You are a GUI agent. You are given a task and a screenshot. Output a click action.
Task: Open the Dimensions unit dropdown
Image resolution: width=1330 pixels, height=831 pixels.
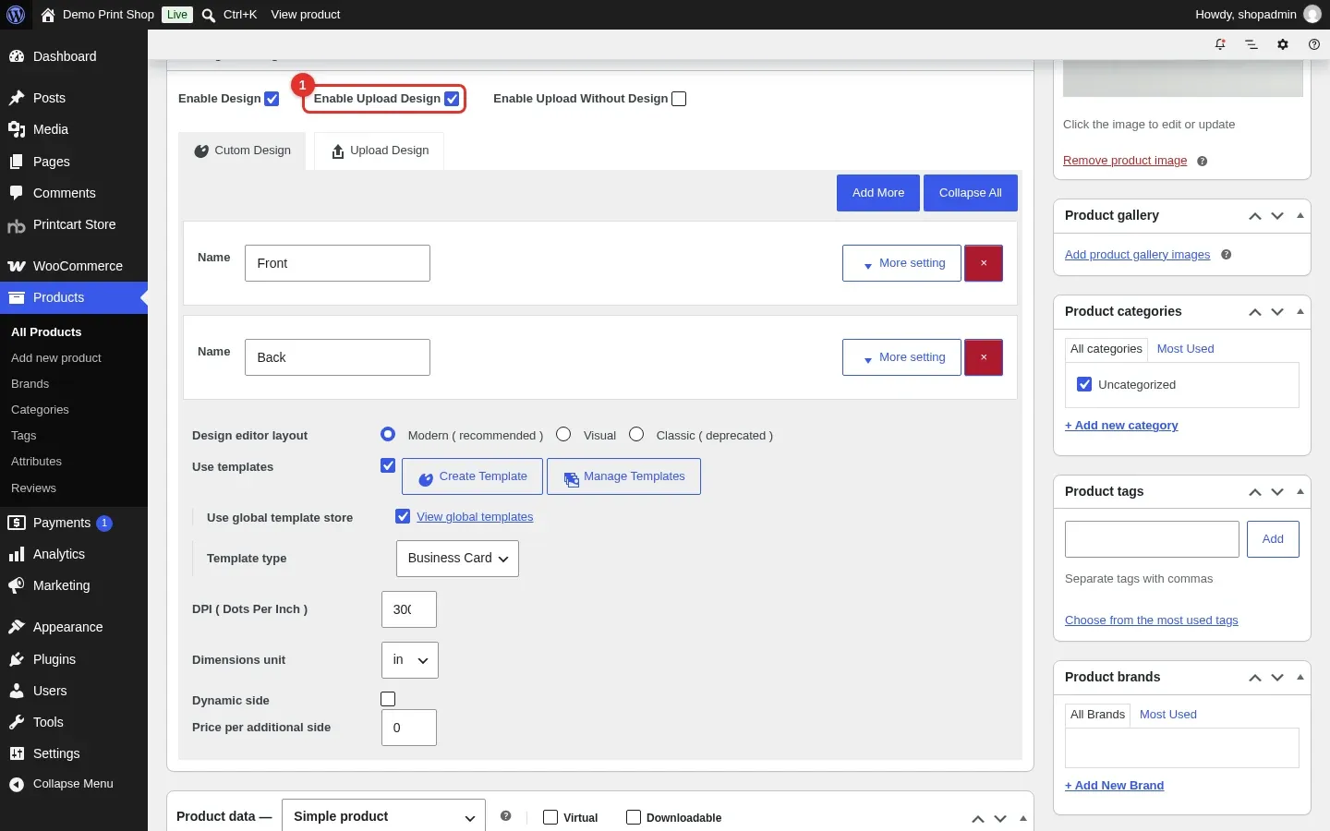[410, 660]
